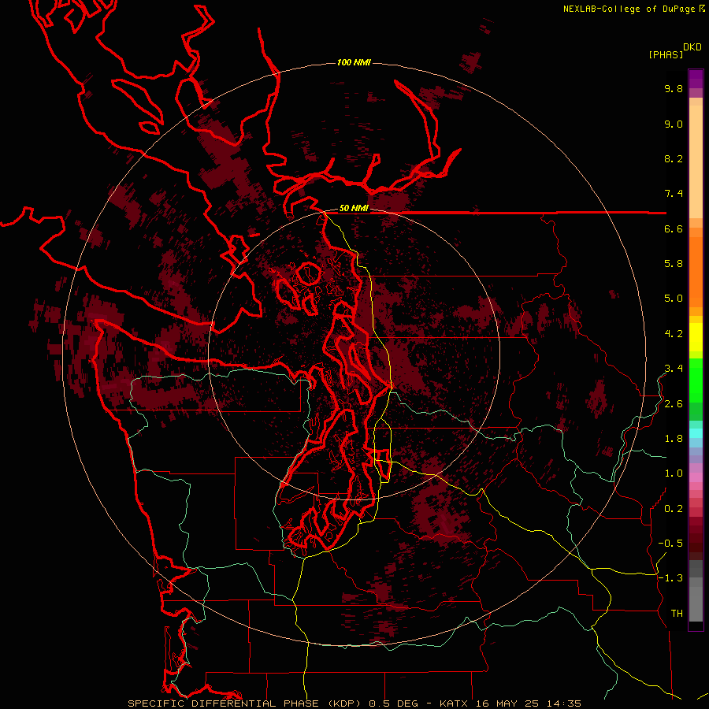The image size is (709, 709).
Task: Click the [PHAS] legend label
Action: pos(666,54)
